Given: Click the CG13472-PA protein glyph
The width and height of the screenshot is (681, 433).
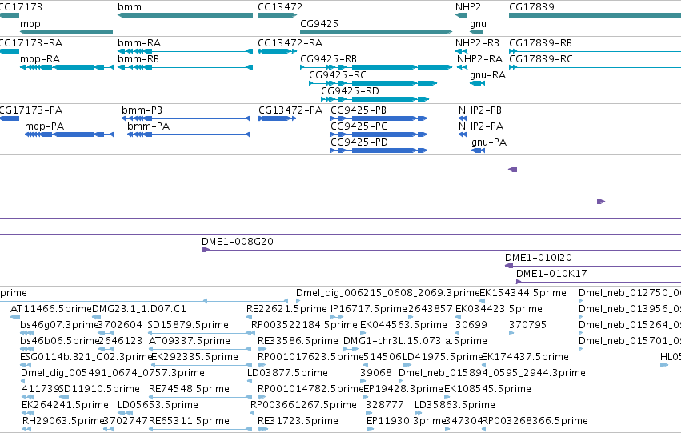Looking at the screenshot, I should pyautogui.click(x=277, y=118).
